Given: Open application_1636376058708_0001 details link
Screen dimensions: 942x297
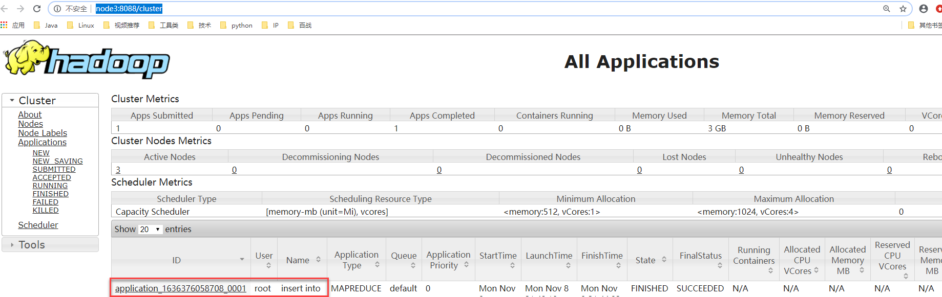Looking at the screenshot, I should tap(180, 288).
